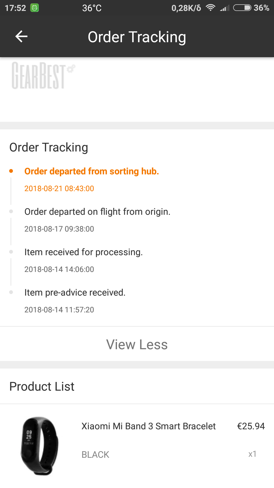Viewport: 274px width, 488px height.
Task: Tap "Order departed from sorting hub" status
Action: click(92, 171)
